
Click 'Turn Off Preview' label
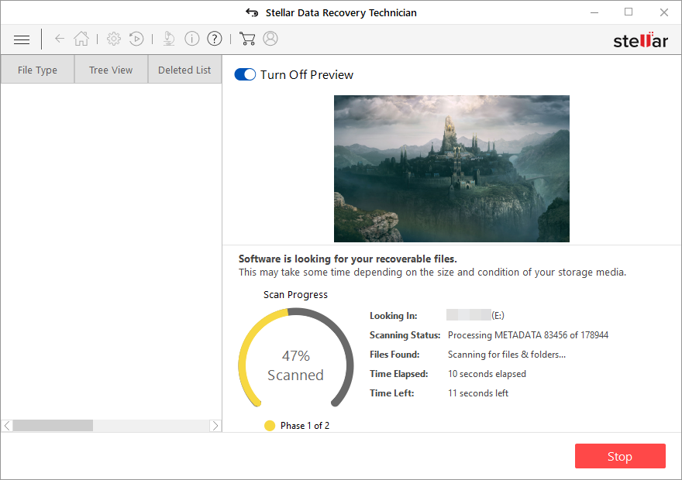pos(307,75)
